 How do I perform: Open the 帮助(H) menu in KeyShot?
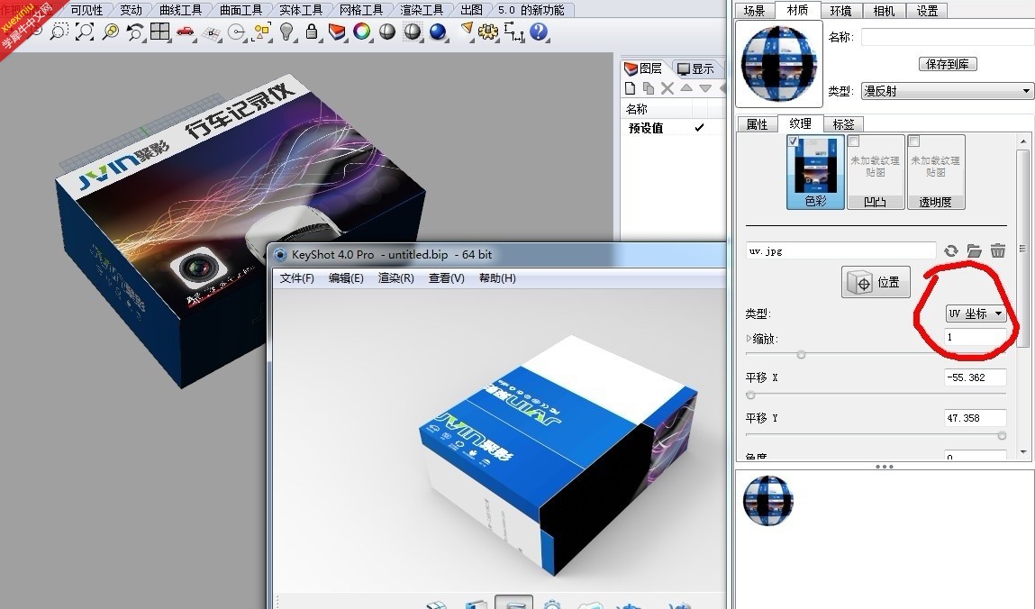(498, 277)
